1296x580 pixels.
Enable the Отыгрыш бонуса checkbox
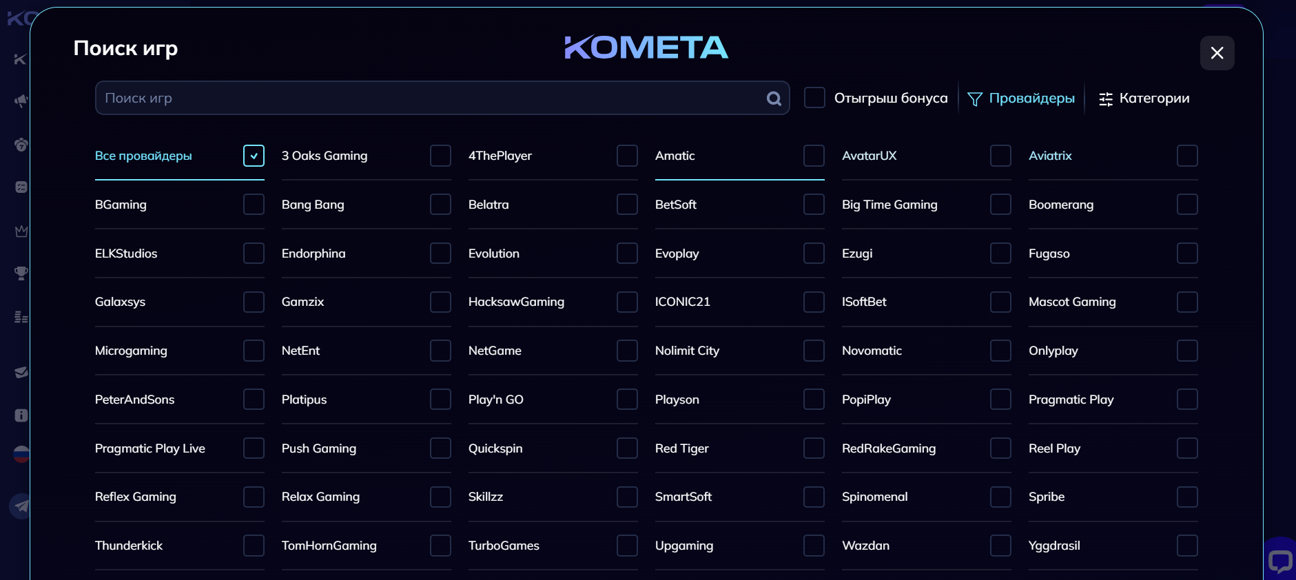tap(814, 98)
